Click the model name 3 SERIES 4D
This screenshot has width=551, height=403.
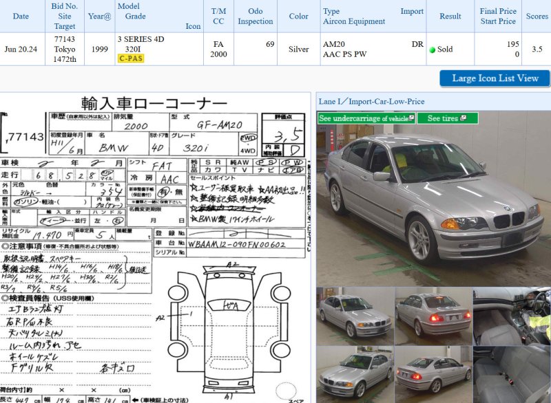141,39
